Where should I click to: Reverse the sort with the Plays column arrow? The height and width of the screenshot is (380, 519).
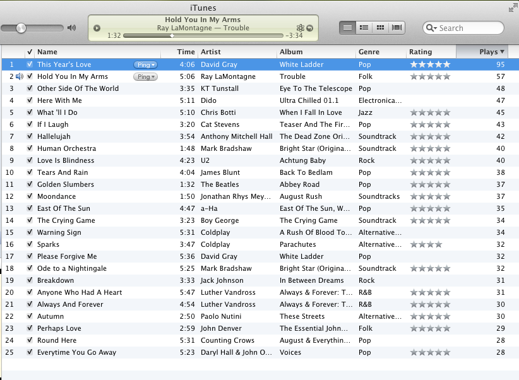(x=502, y=52)
